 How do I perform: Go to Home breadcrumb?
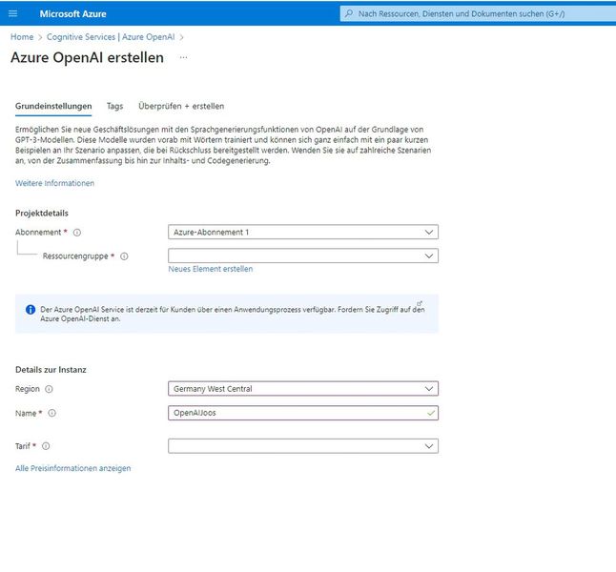(x=22, y=37)
